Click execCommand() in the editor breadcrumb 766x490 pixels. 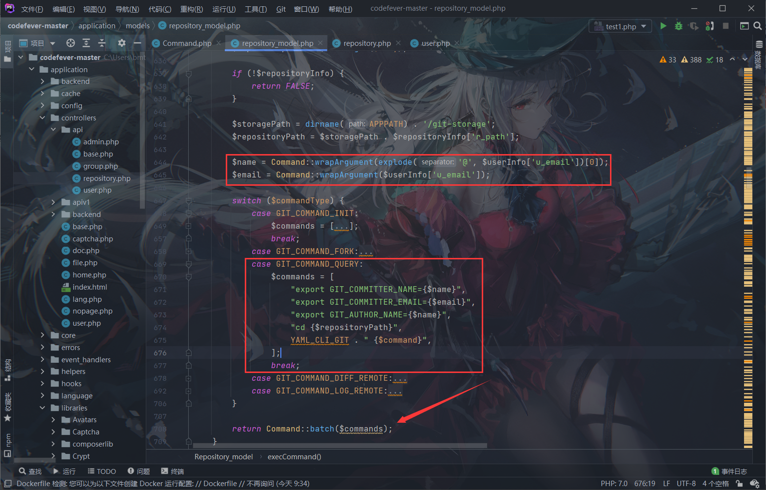pos(294,456)
